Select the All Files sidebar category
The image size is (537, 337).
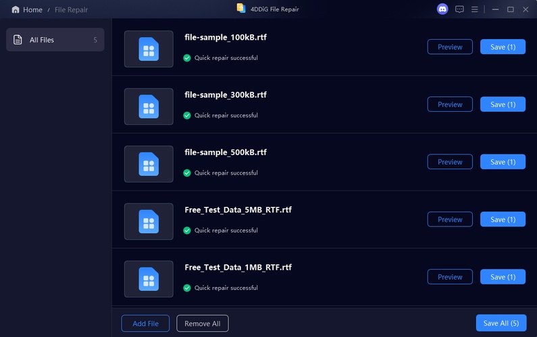coord(55,40)
